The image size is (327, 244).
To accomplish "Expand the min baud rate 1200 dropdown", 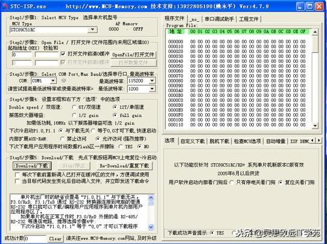I will tap(152, 89).
